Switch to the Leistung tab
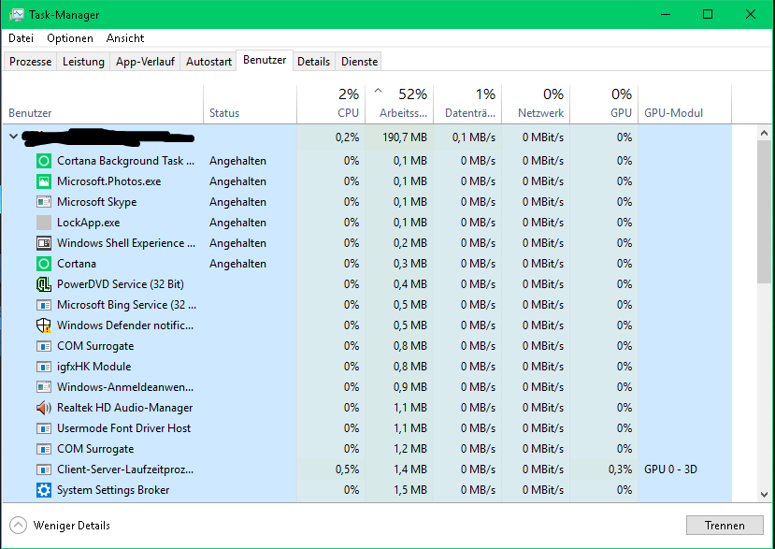Image resolution: width=775 pixels, height=549 pixels. tap(83, 62)
